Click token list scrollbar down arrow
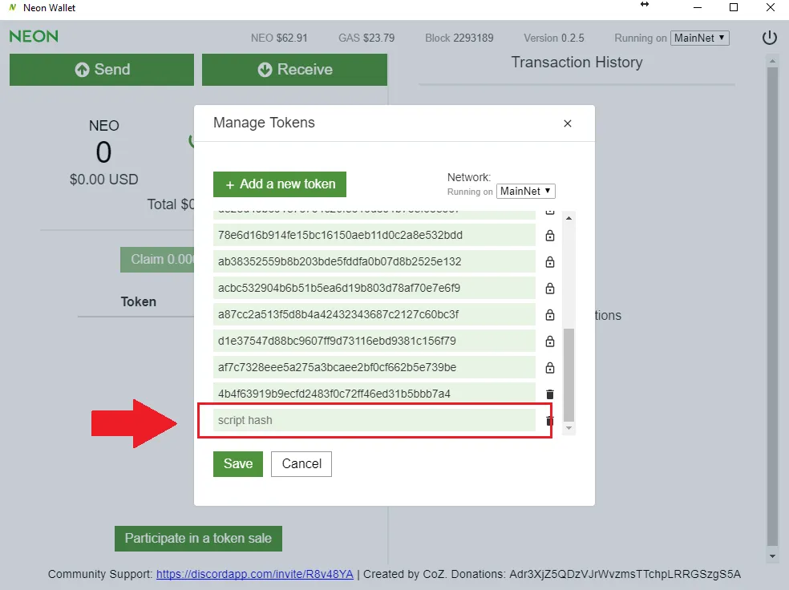The width and height of the screenshot is (789, 590). (568, 428)
